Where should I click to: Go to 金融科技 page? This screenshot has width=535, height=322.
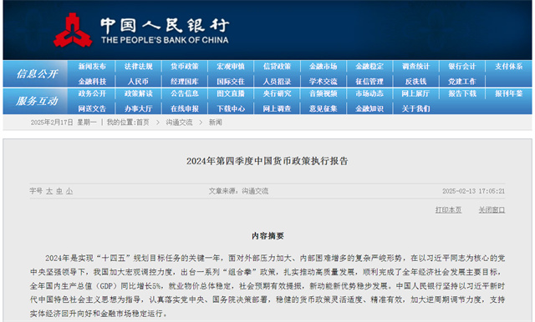pyautogui.click(x=92, y=82)
